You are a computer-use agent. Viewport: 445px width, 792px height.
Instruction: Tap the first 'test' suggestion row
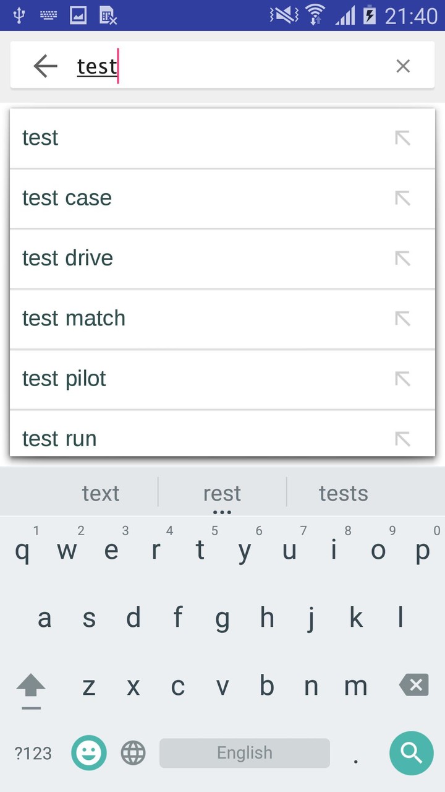tap(185, 137)
